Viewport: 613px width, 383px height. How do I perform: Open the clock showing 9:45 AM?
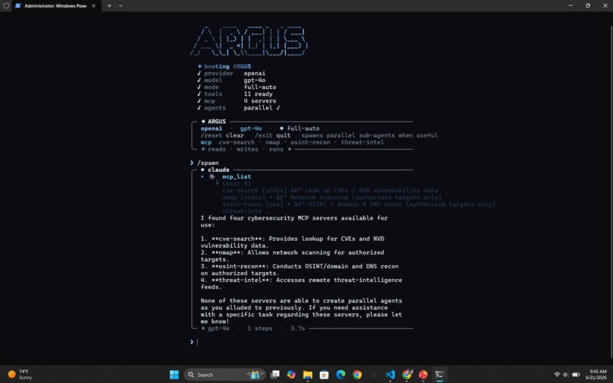pos(597,375)
